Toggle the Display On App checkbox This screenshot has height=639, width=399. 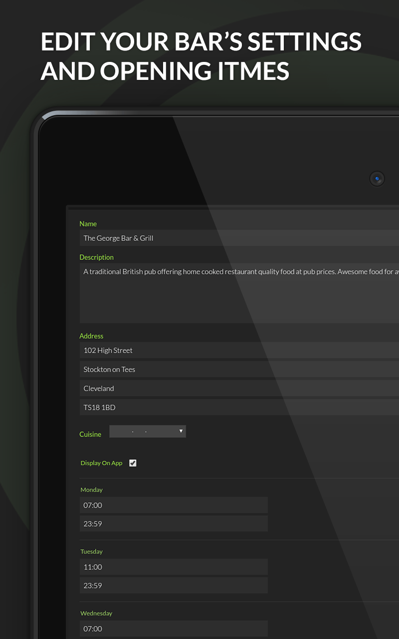pos(133,463)
